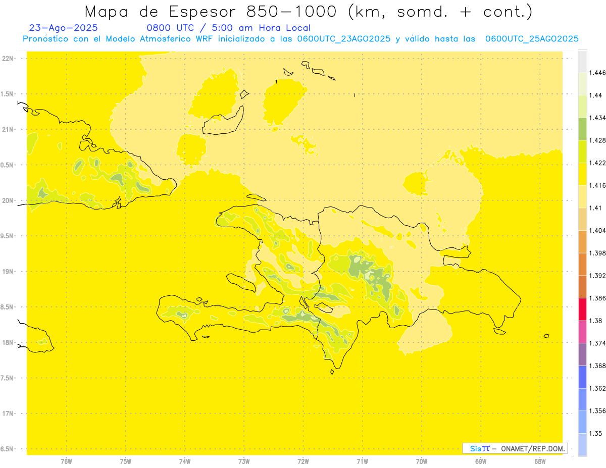
Task: Click the '1.44' color scale label
Action: (595, 95)
